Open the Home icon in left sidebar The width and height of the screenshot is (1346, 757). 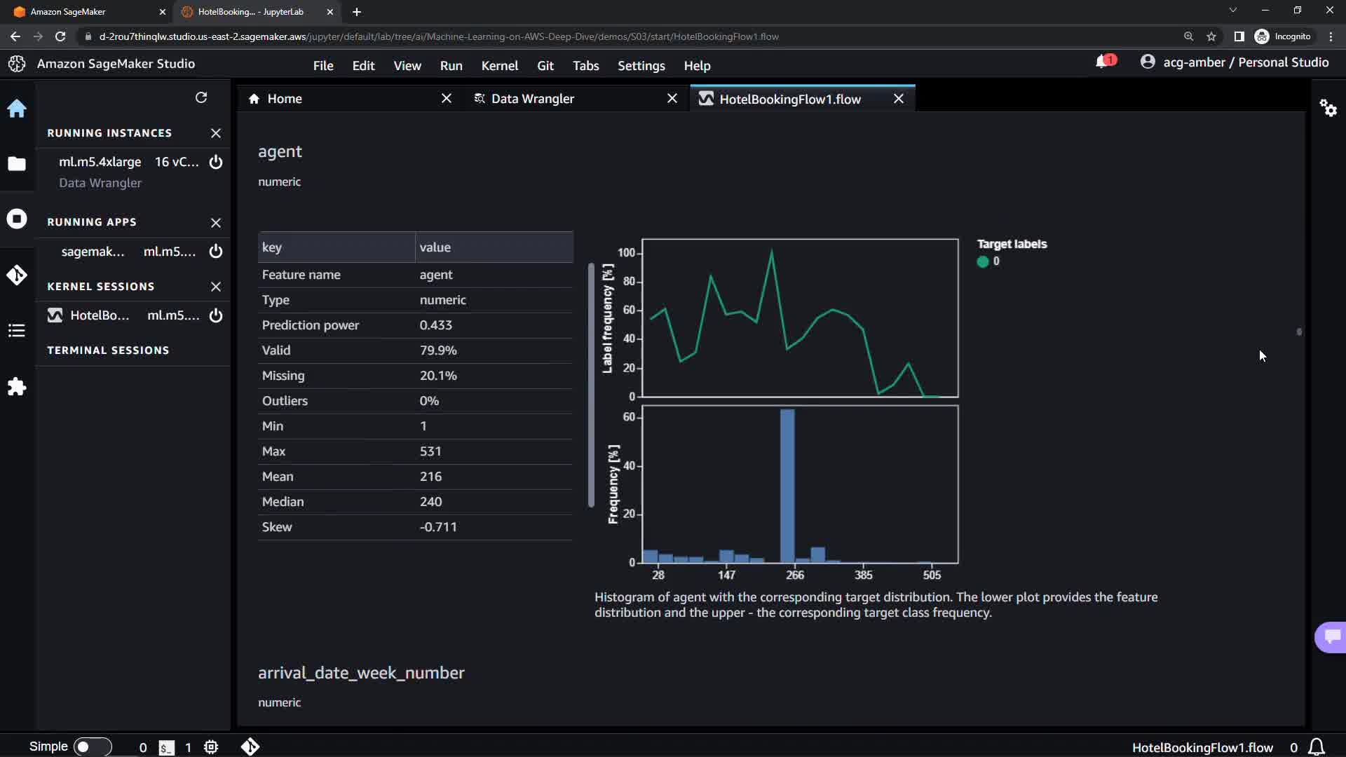coord(17,109)
